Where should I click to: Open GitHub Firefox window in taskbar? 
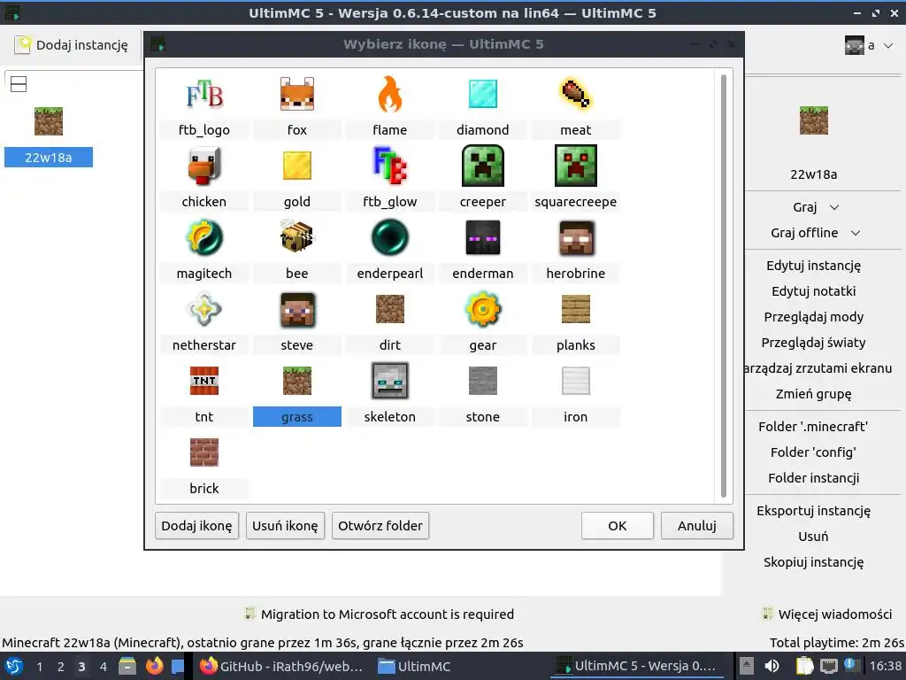282,666
